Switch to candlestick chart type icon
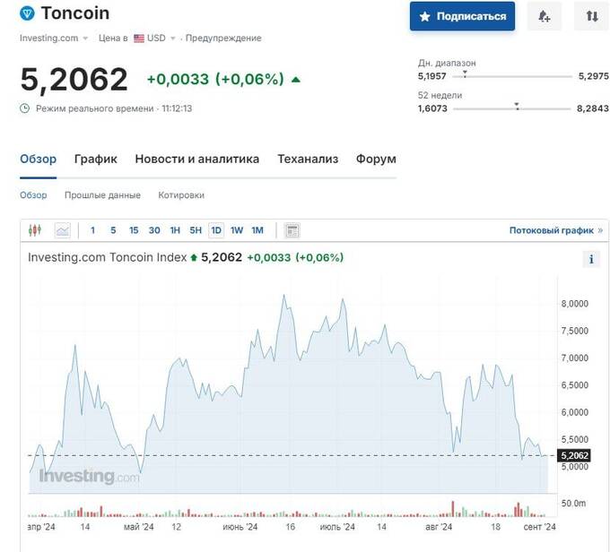Viewport: 610px width, 552px height. [x=35, y=230]
